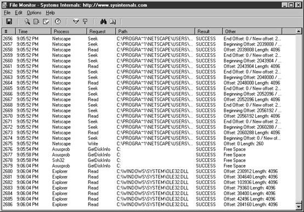
Task: Select row number 2660
Action: [x=8, y=61]
